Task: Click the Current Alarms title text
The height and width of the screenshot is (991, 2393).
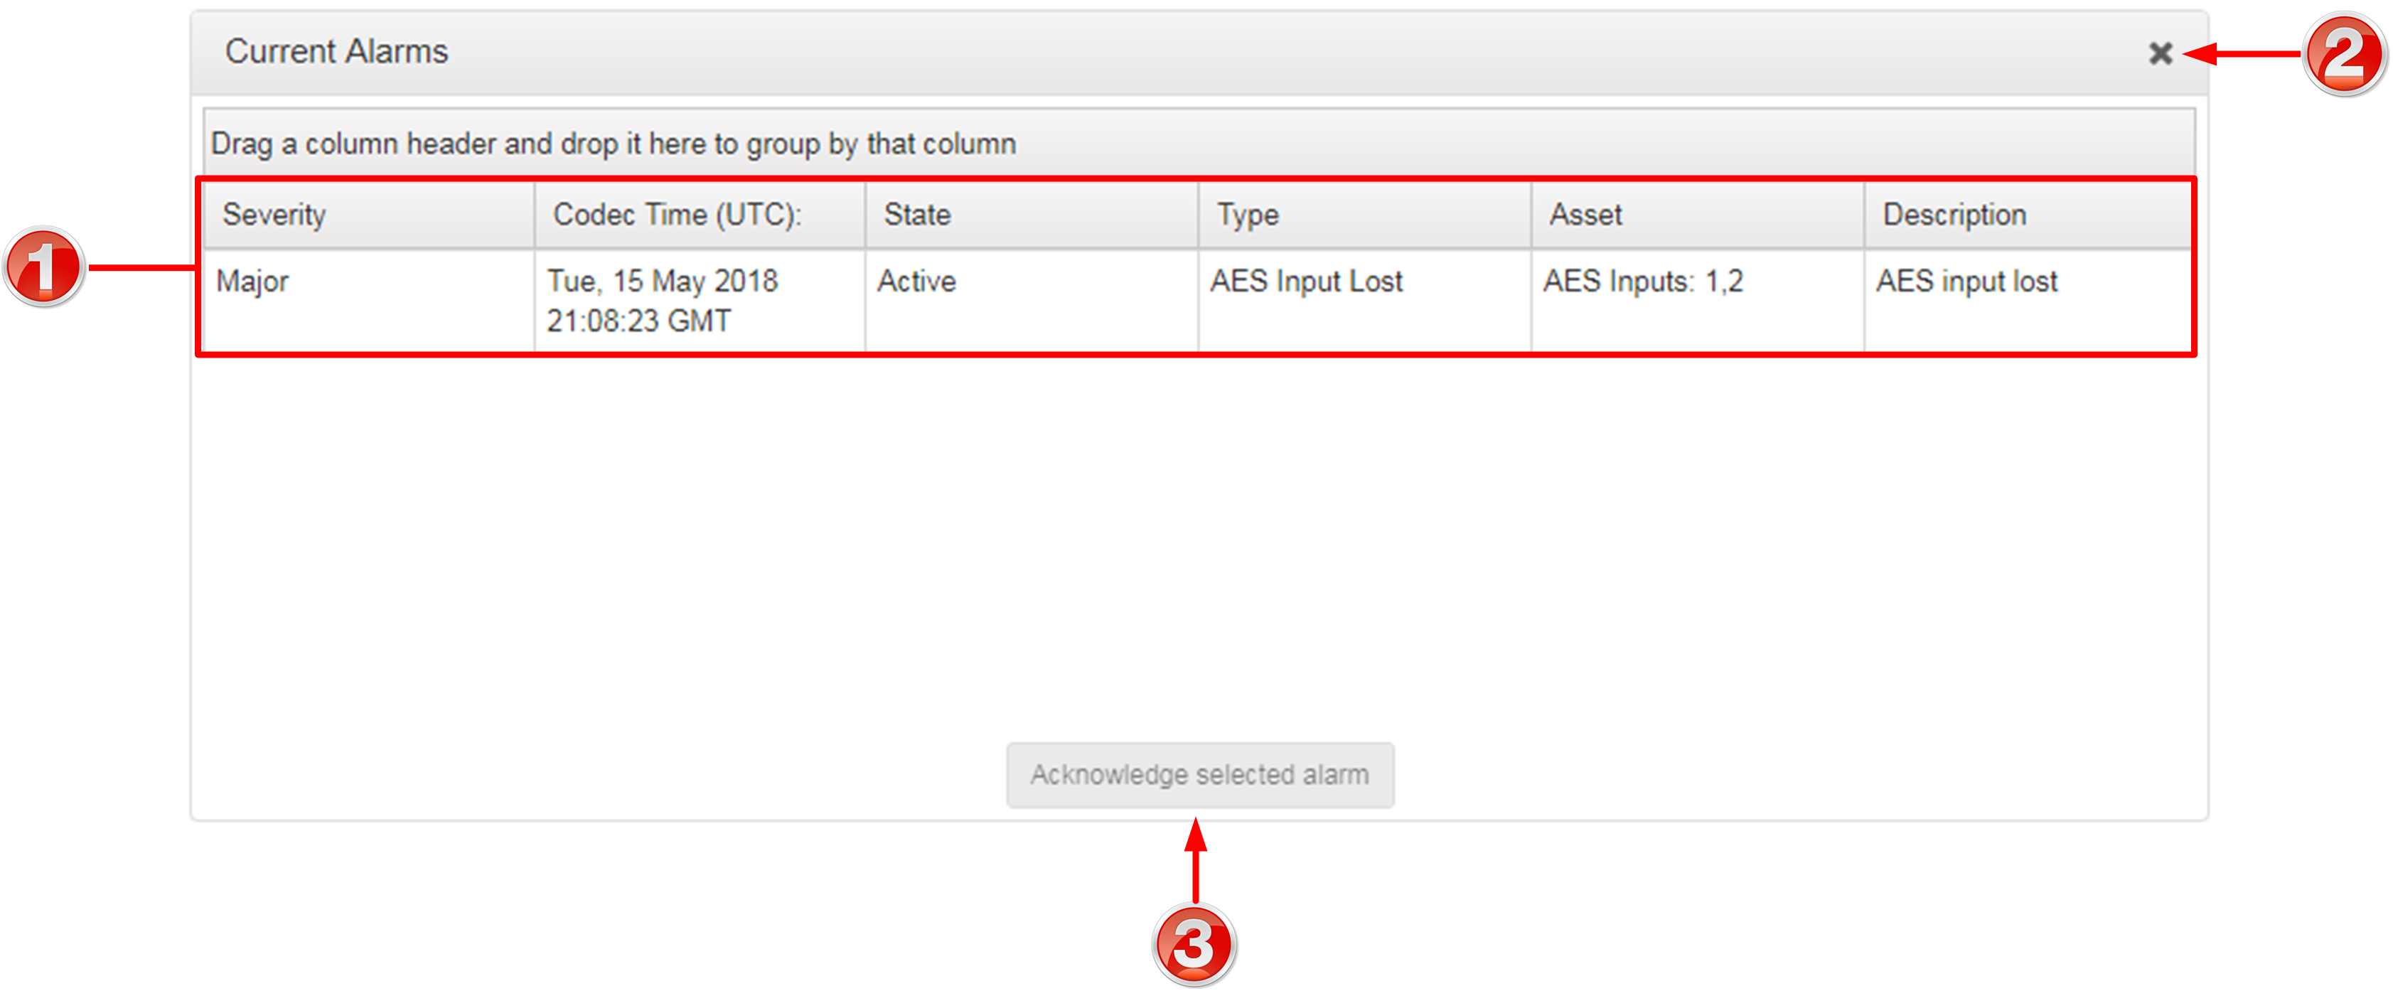Action: coord(336,52)
